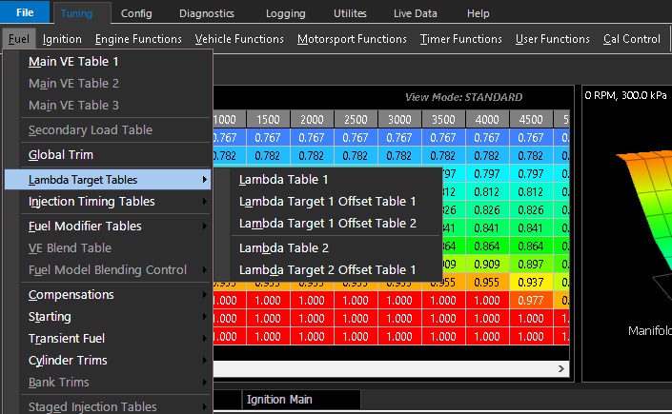Select the 0.977 cell under 4500

point(531,301)
